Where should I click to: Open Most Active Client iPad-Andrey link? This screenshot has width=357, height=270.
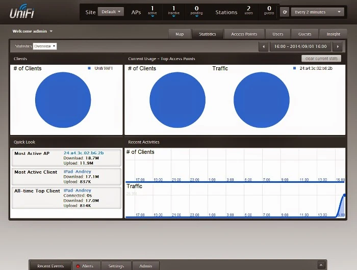(77, 172)
